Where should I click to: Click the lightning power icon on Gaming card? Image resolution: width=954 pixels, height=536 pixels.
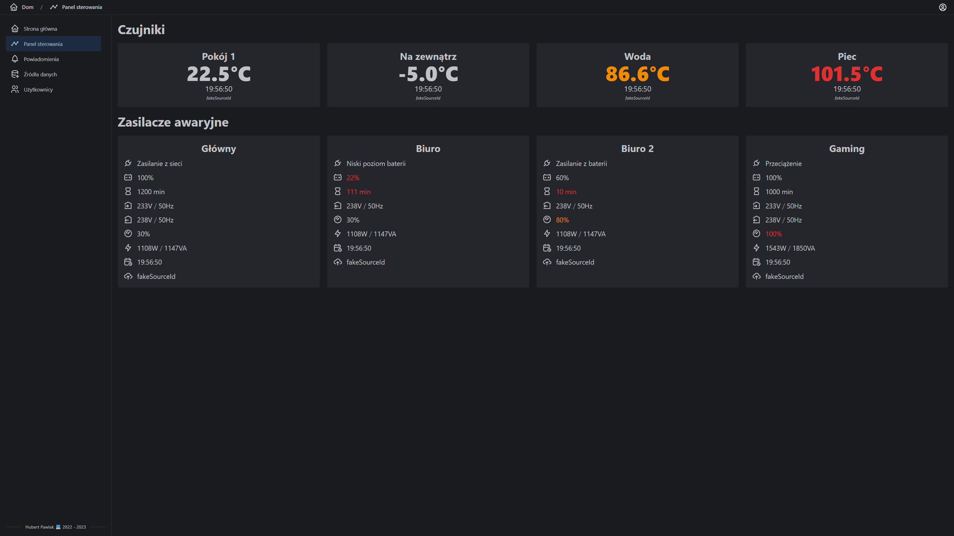[757, 248]
